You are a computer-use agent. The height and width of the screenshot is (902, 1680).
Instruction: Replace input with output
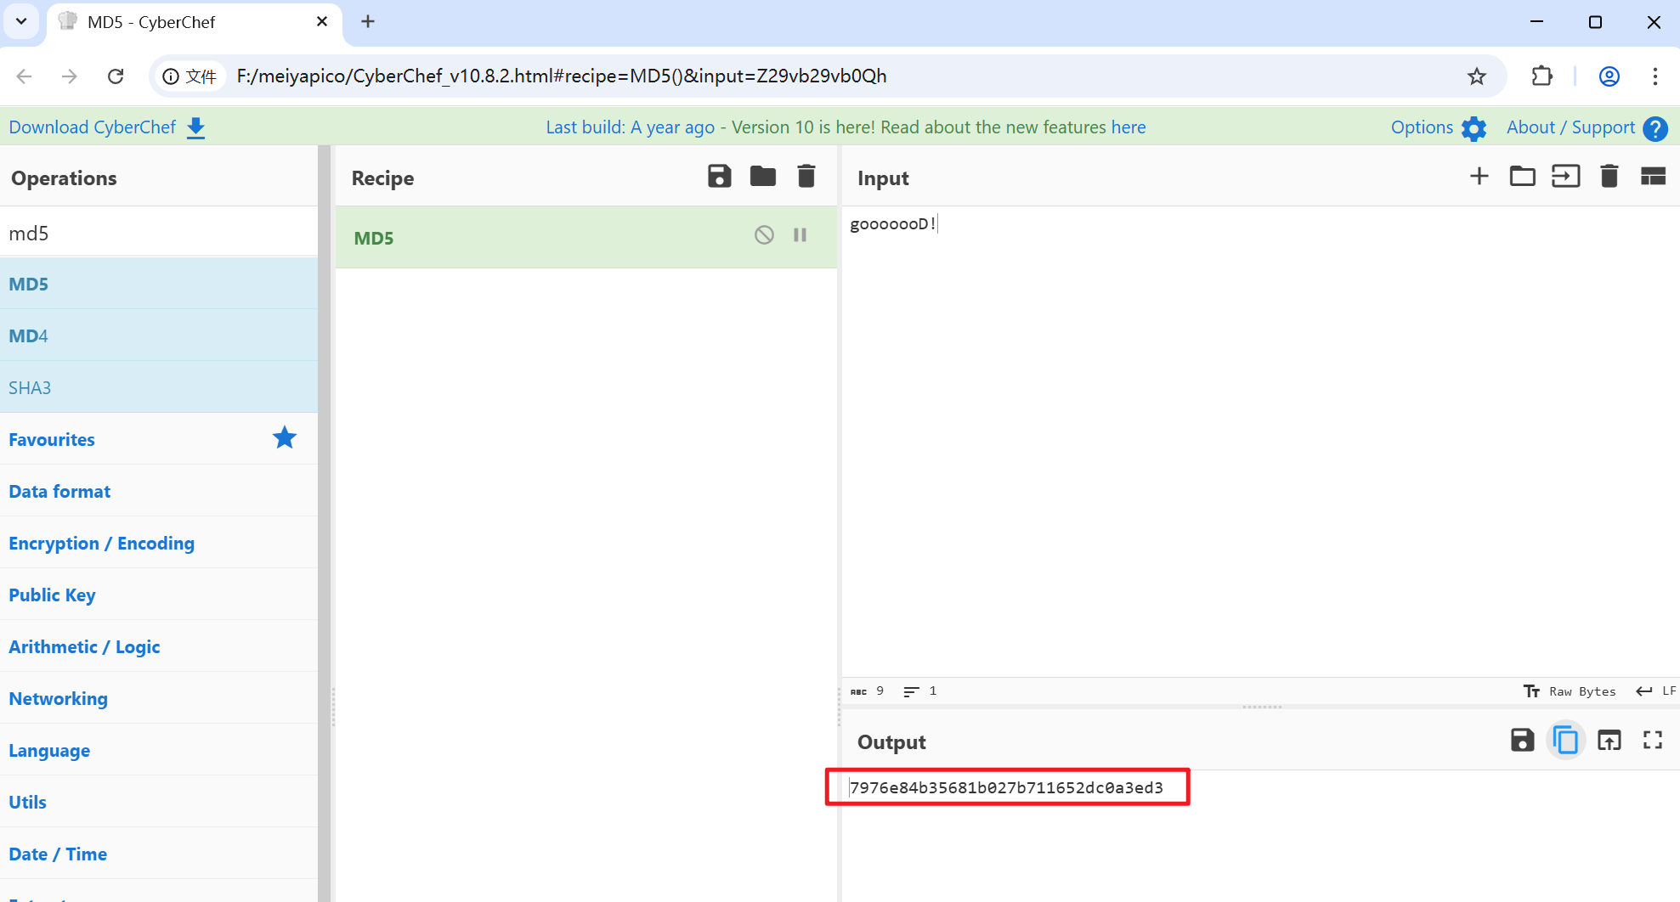pos(1609,741)
